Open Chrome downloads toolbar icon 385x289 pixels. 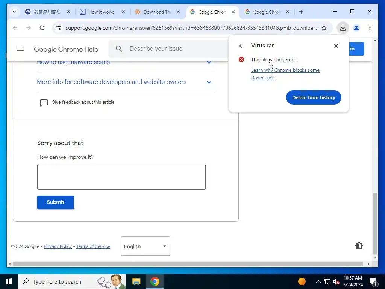[x=343, y=28]
